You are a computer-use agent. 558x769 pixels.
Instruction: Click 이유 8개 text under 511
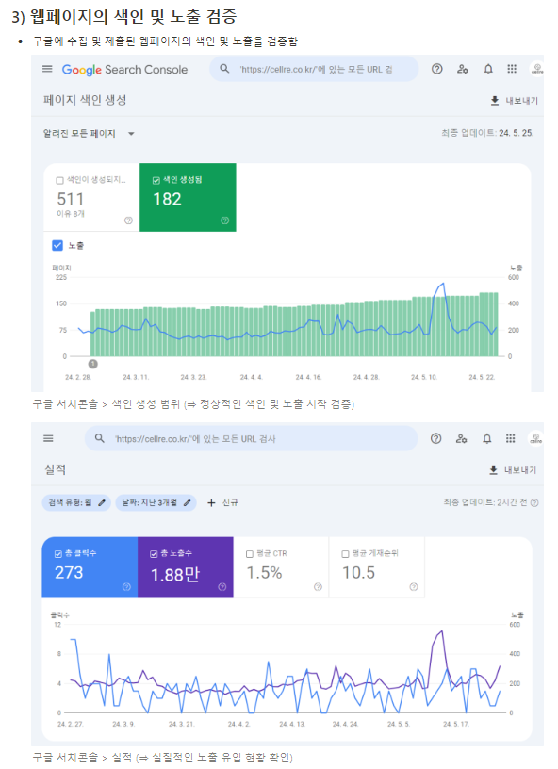click(x=71, y=214)
